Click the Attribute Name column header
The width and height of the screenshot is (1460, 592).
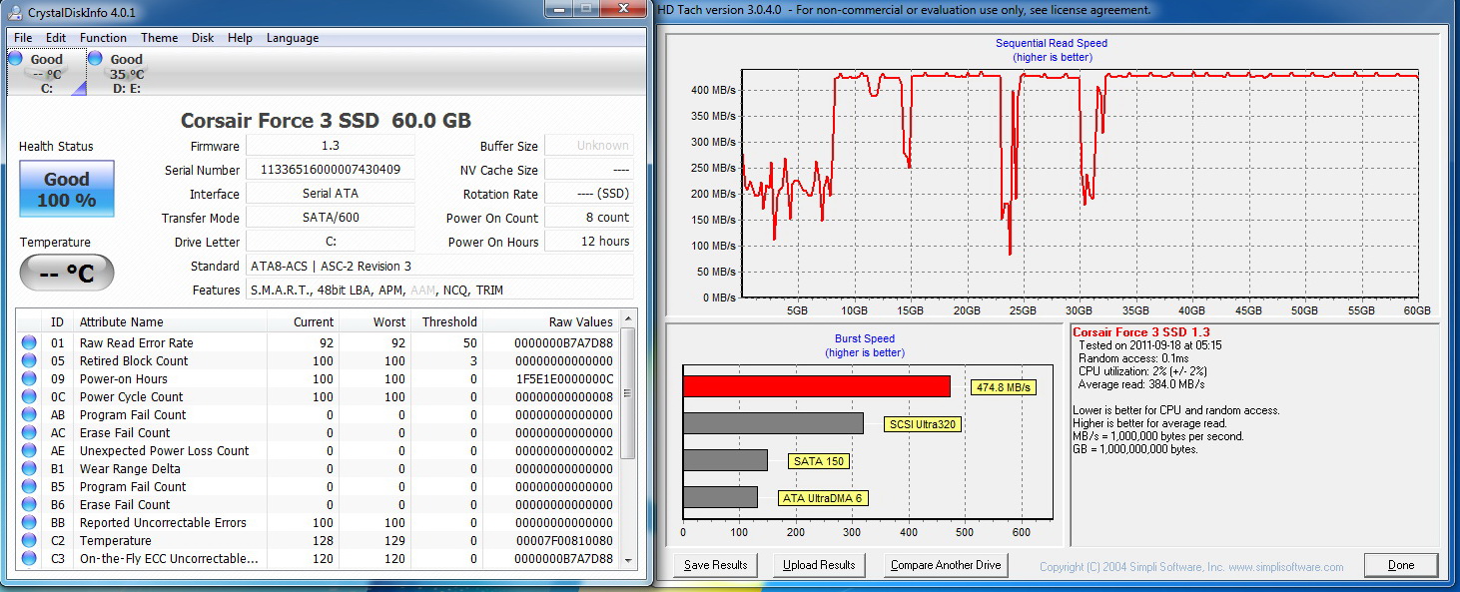tap(170, 322)
